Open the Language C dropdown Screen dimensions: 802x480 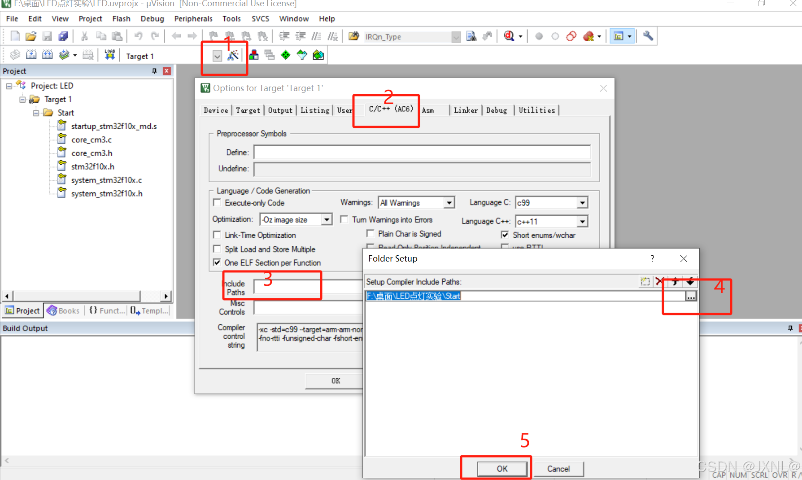[x=582, y=203]
